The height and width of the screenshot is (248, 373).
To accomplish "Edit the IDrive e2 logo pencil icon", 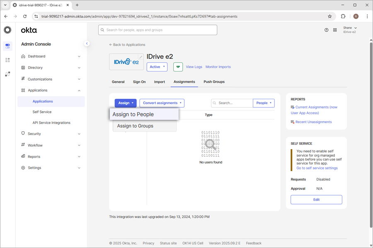I will (140, 57).
